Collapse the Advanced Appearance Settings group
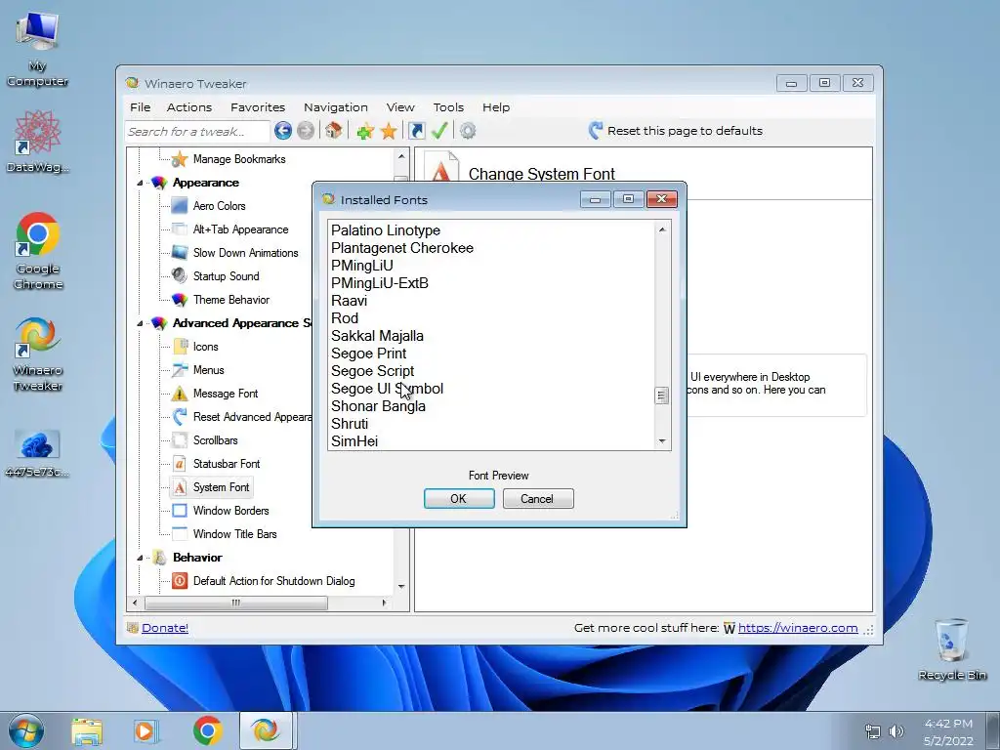Screen dimensions: 1000x750 [x=140, y=323]
